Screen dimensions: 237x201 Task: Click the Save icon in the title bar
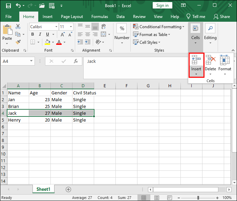(8, 5)
